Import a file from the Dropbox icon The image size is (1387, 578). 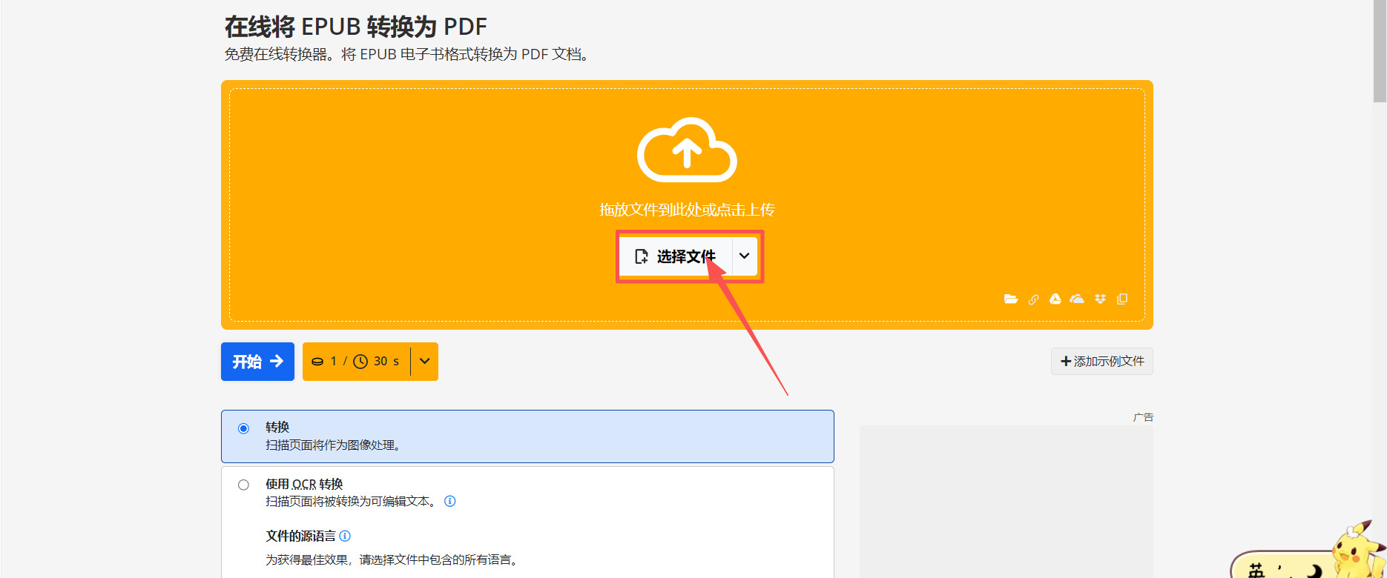click(1100, 299)
